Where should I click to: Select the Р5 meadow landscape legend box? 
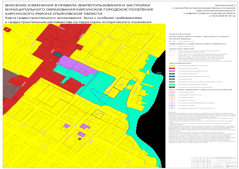click(x=172, y=108)
